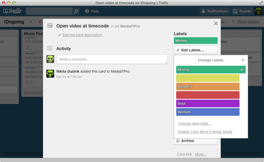Click the user avatar in top right

click(258, 11)
